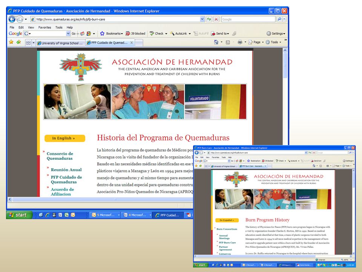This screenshot has width=362, height=272.
Task: Click Start button on the large window taskbar
Action: tap(19, 215)
